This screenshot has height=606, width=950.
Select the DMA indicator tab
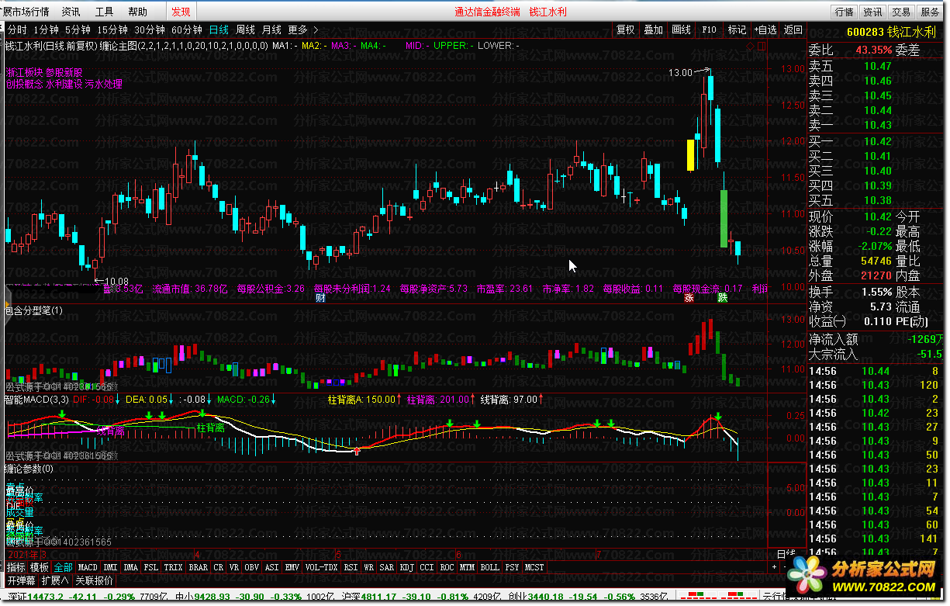[x=131, y=567]
